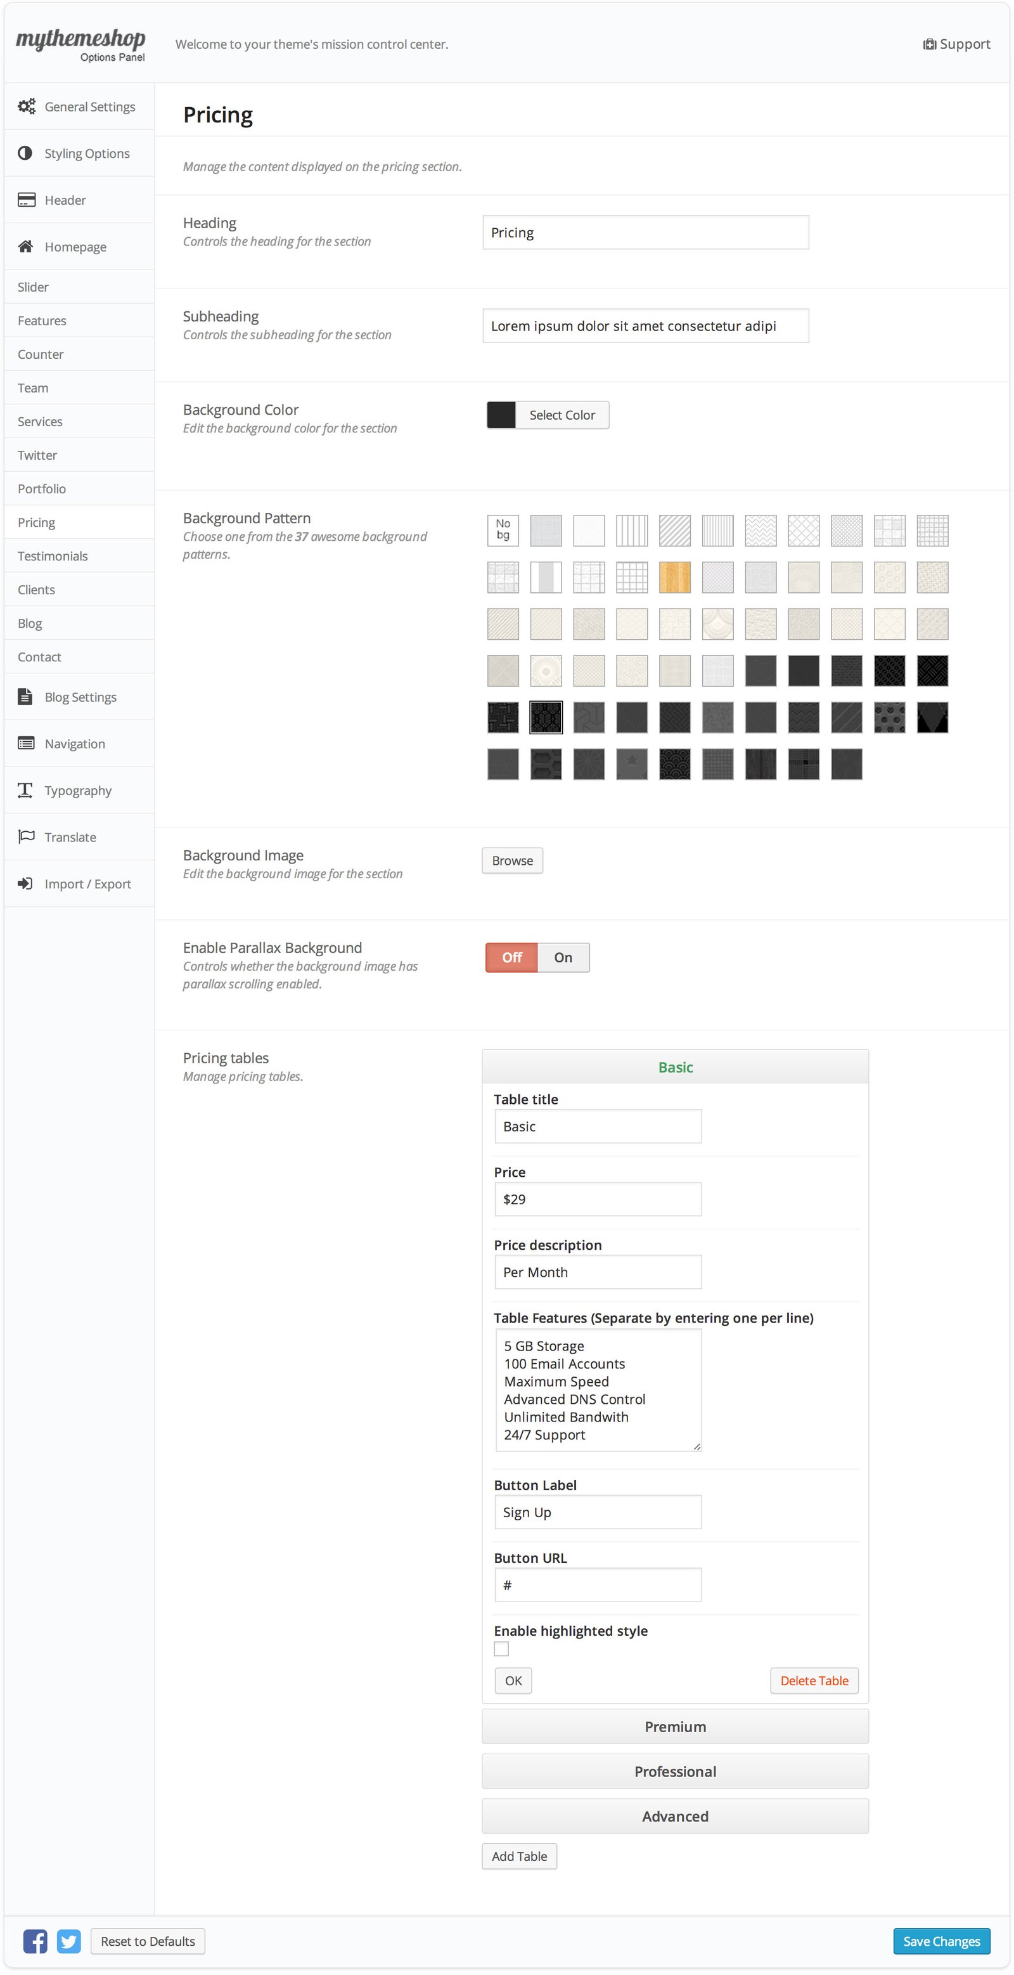Click the Typography T icon

tap(25, 790)
